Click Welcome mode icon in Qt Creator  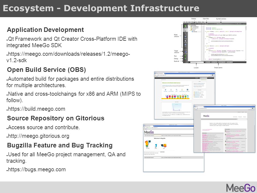click(185, 27)
